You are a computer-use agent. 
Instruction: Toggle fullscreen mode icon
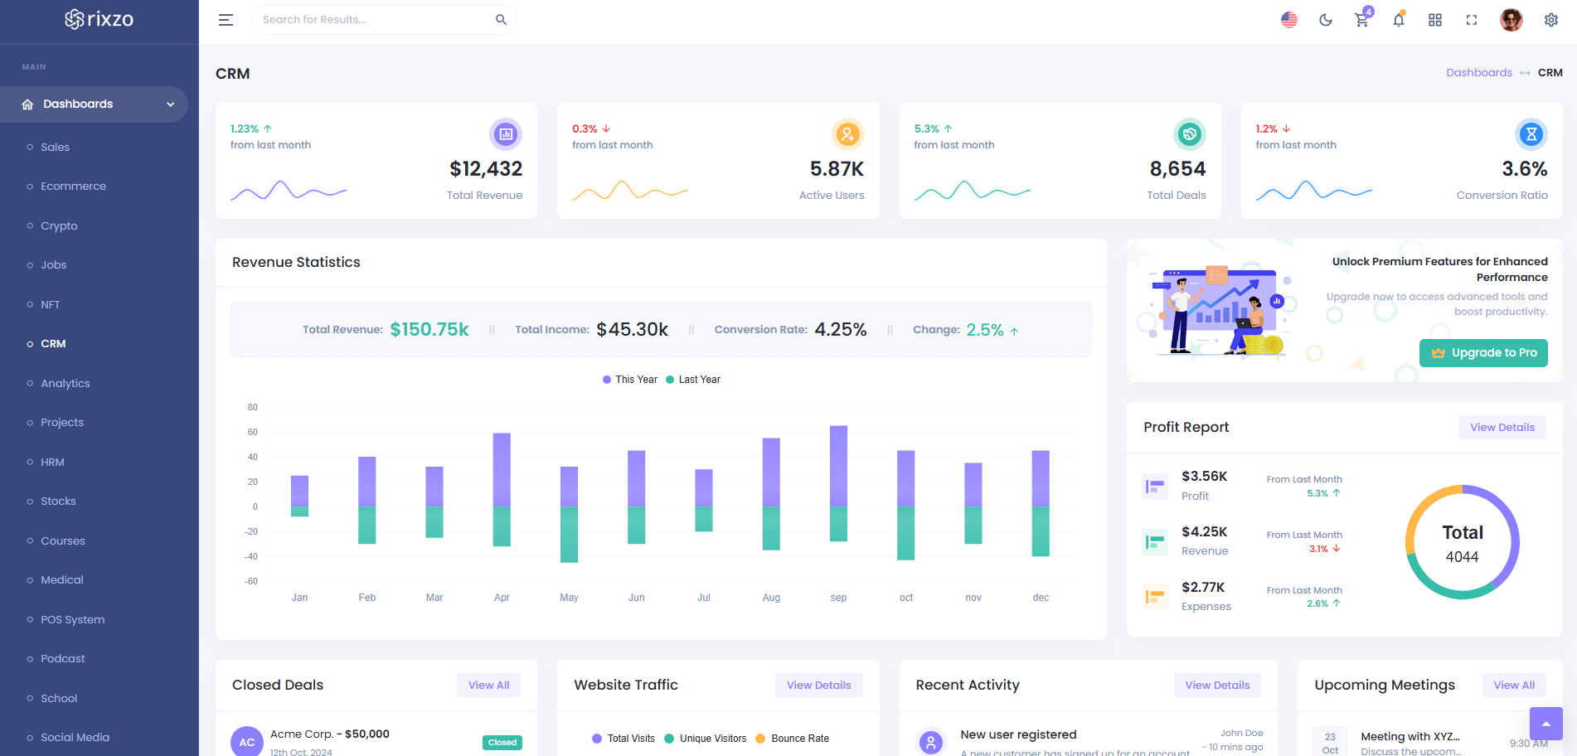point(1472,20)
